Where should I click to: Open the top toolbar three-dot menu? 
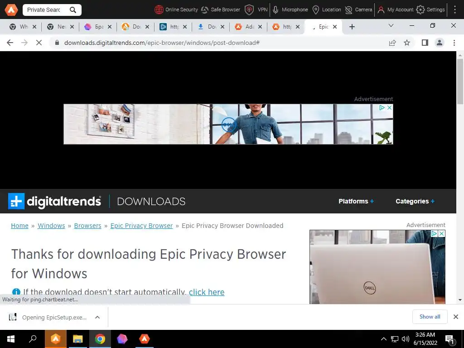coord(455,10)
